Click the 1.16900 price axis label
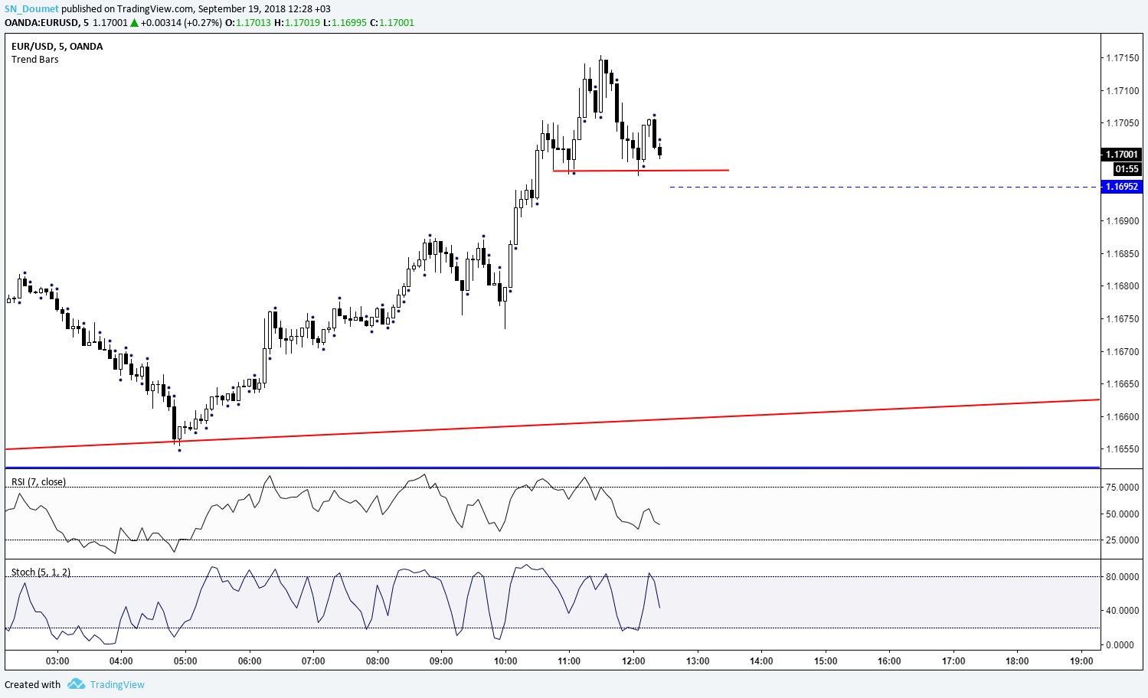This screenshot has height=698, width=1148. 1122,221
